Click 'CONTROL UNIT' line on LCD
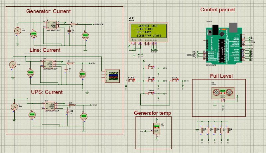266x153 pixels. coord(148,26)
